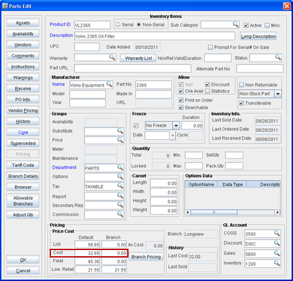This screenshot has height=281, width=293.
Task: Open Department lookup magnifier icon
Action: coord(120,168)
